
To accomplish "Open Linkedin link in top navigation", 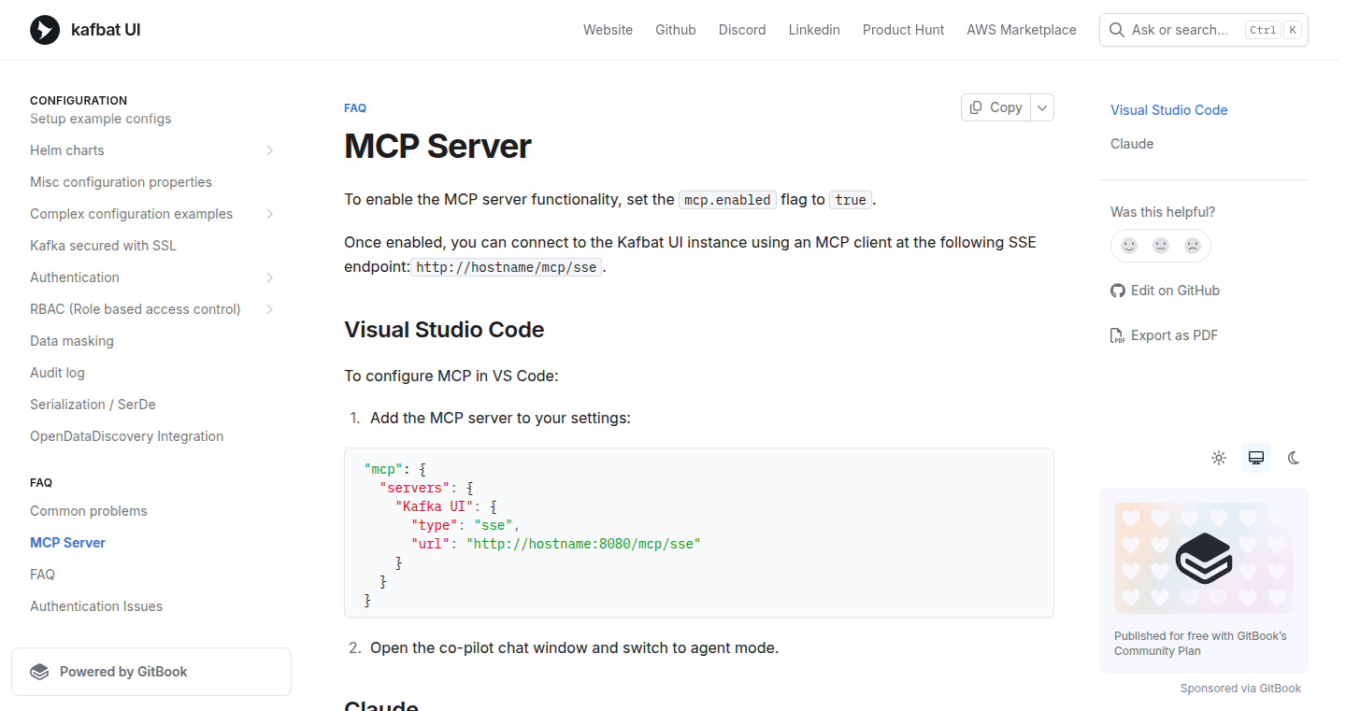I will click(x=814, y=30).
